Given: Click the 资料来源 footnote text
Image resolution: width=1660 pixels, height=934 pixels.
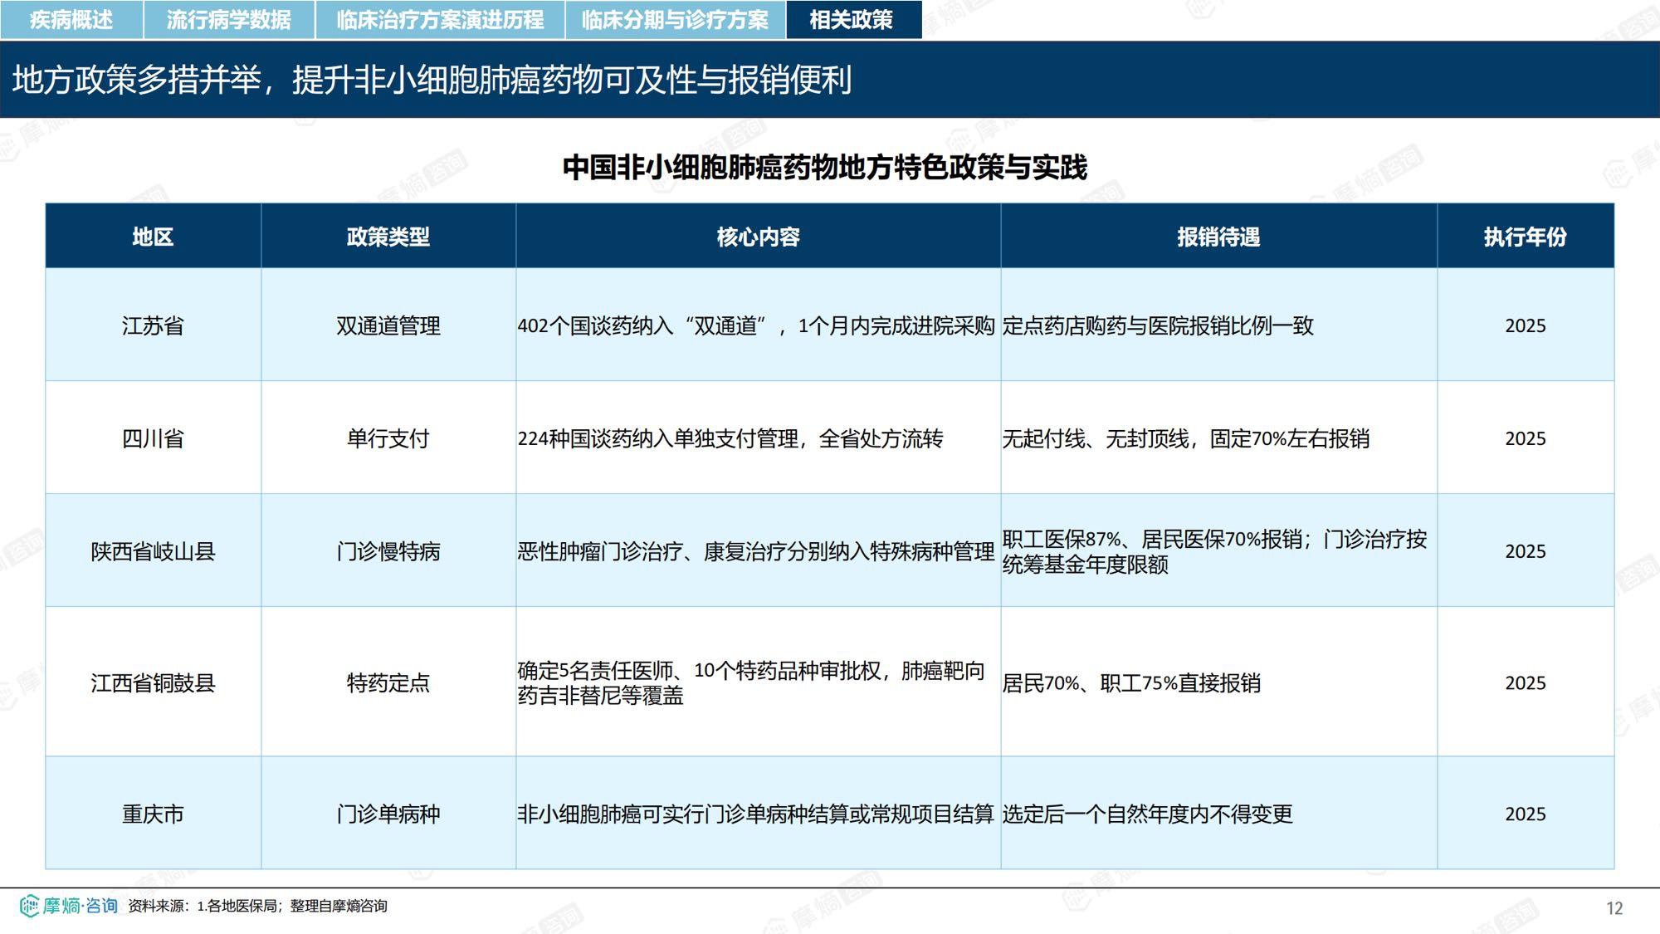Looking at the screenshot, I should click(257, 906).
